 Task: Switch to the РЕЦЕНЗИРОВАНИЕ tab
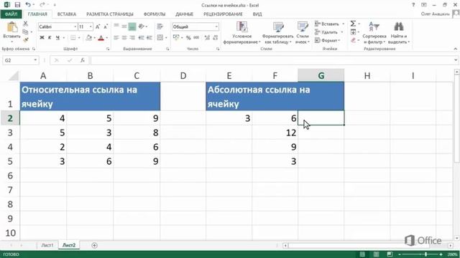(223, 14)
